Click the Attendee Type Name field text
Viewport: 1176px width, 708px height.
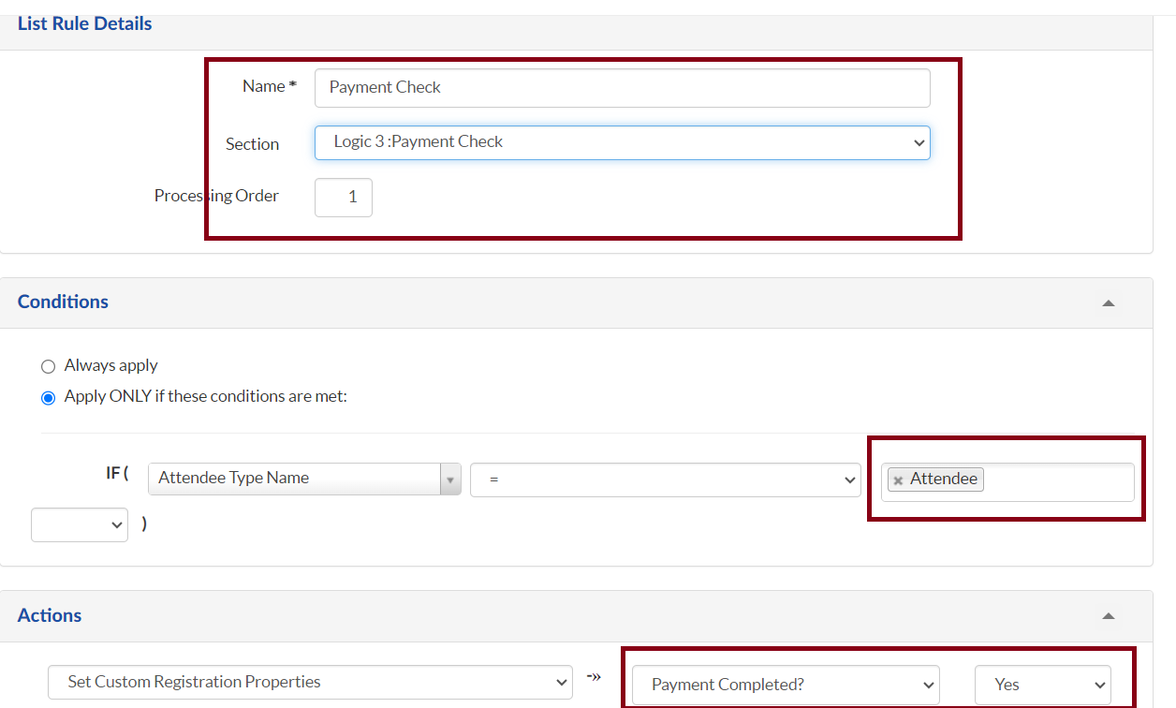pyautogui.click(x=234, y=478)
